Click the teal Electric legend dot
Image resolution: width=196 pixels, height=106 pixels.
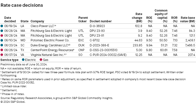click(23, 60)
